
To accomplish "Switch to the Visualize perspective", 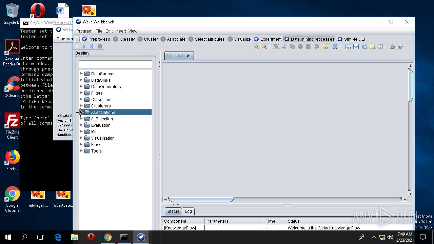I will [x=239, y=39].
